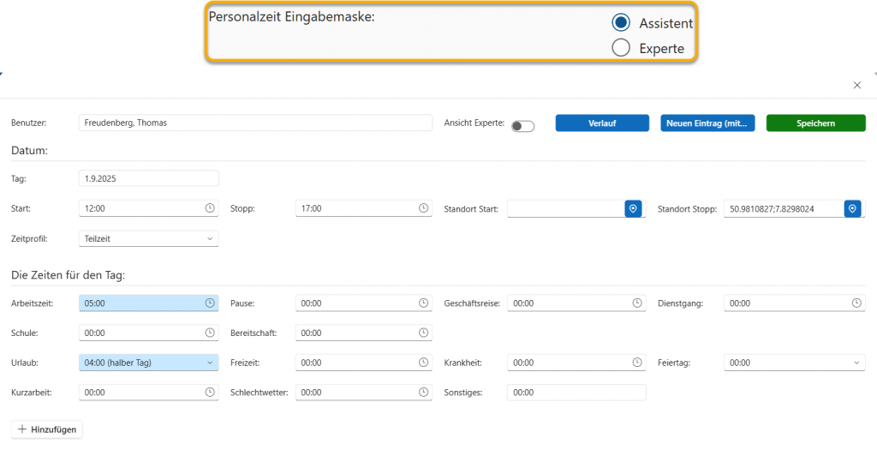
Task: Click clock icon in Pause field
Action: coord(423,303)
